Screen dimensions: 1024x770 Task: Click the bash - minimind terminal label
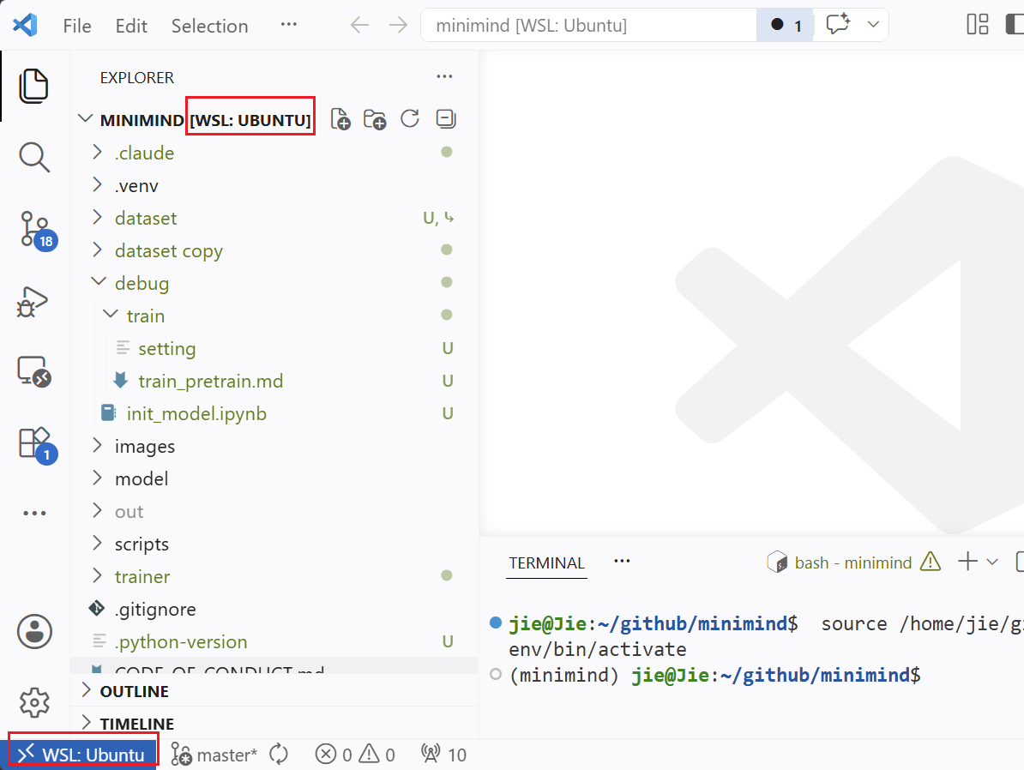coord(852,562)
